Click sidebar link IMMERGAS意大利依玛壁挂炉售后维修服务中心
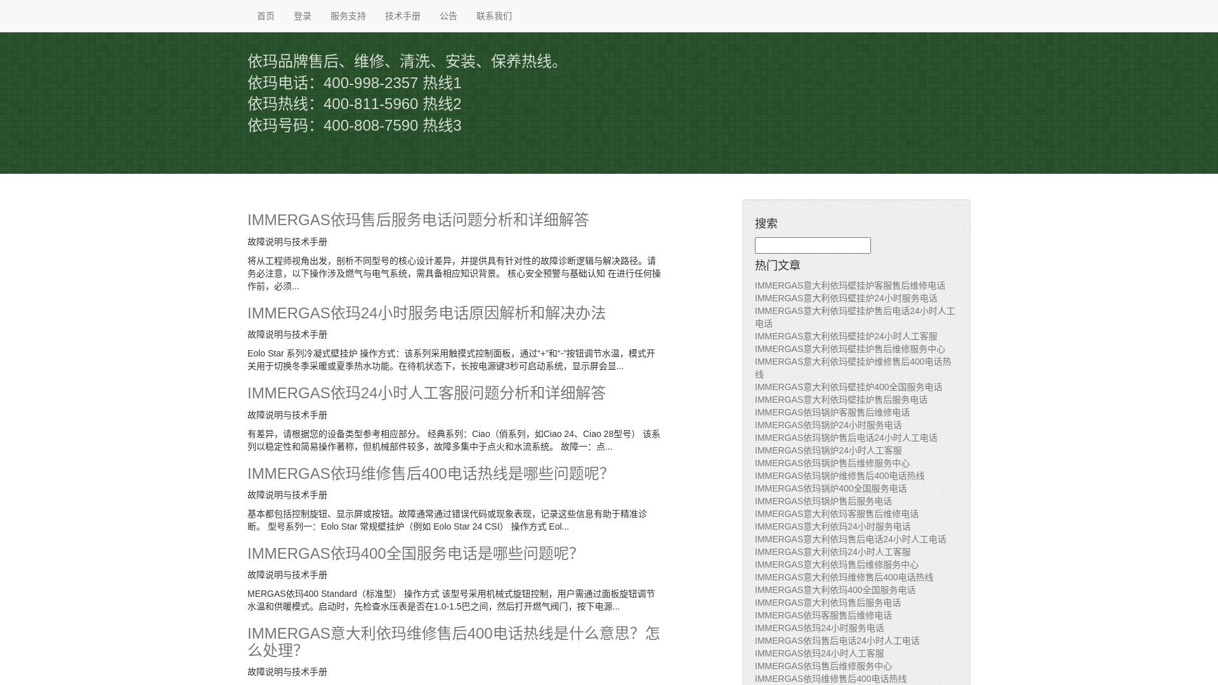 [x=850, y=349]
